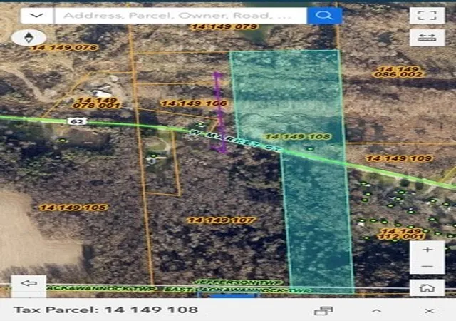Zoom out with the minus button

tap(427, 266)
